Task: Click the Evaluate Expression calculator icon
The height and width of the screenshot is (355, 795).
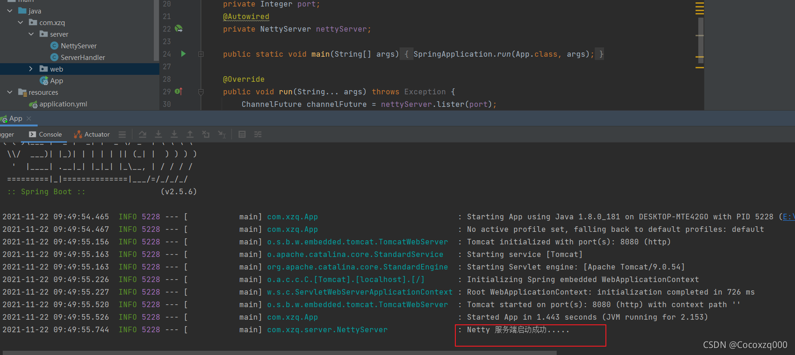Action: [242, 134]
